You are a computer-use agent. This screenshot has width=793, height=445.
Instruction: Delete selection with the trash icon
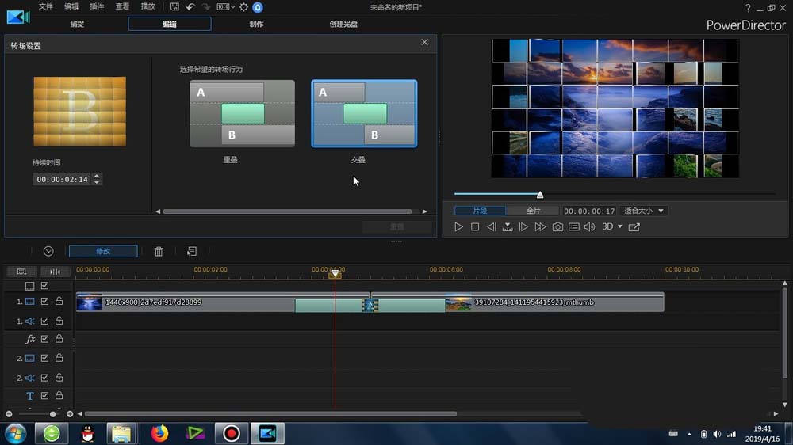point(159,251)
